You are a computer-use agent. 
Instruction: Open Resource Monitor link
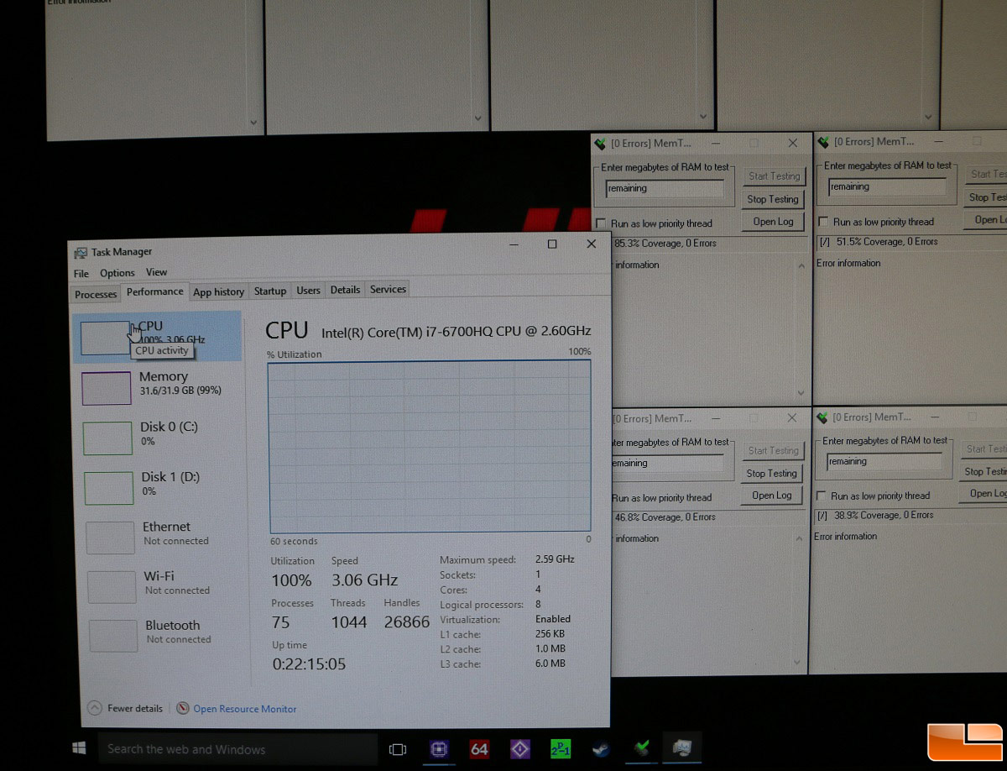[x=245, y=709]
